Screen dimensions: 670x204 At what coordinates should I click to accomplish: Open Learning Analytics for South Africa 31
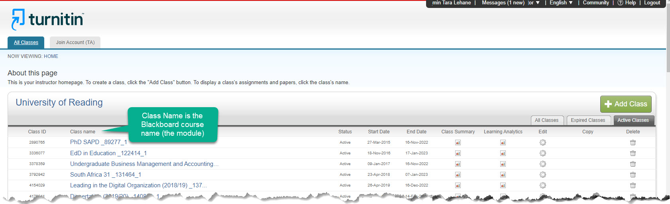click(503, 175)
